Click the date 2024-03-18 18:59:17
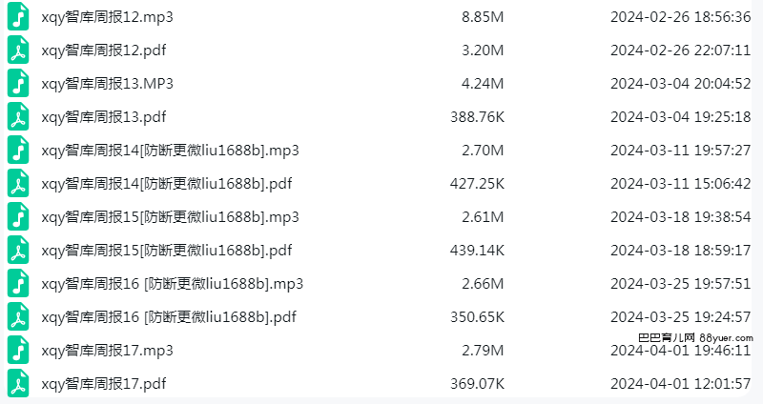The height and width of the screenshot is (404, 763). tap(680, 251)
